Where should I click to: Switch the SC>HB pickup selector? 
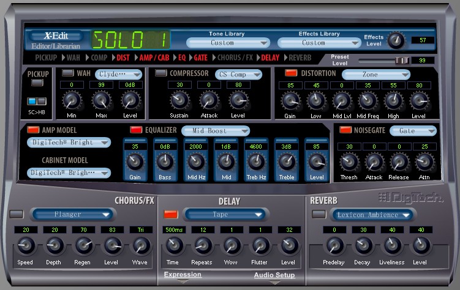[x=37, y=102]
